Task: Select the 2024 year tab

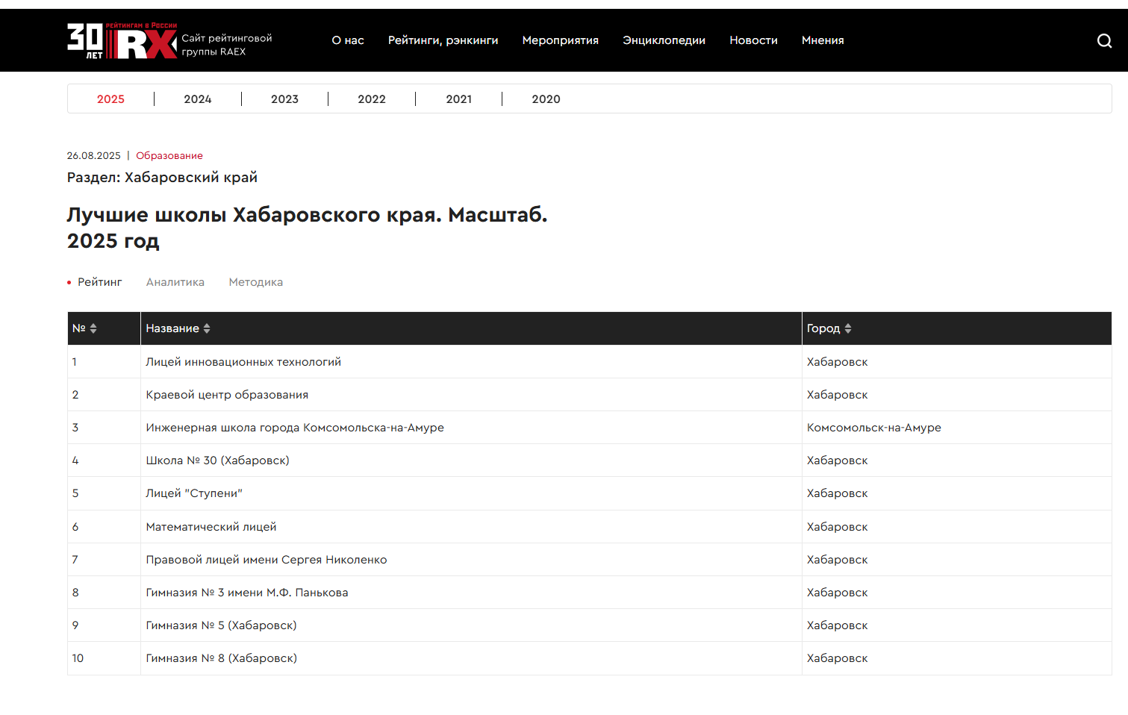Action: pyautogui.click(x=198, y=99)
